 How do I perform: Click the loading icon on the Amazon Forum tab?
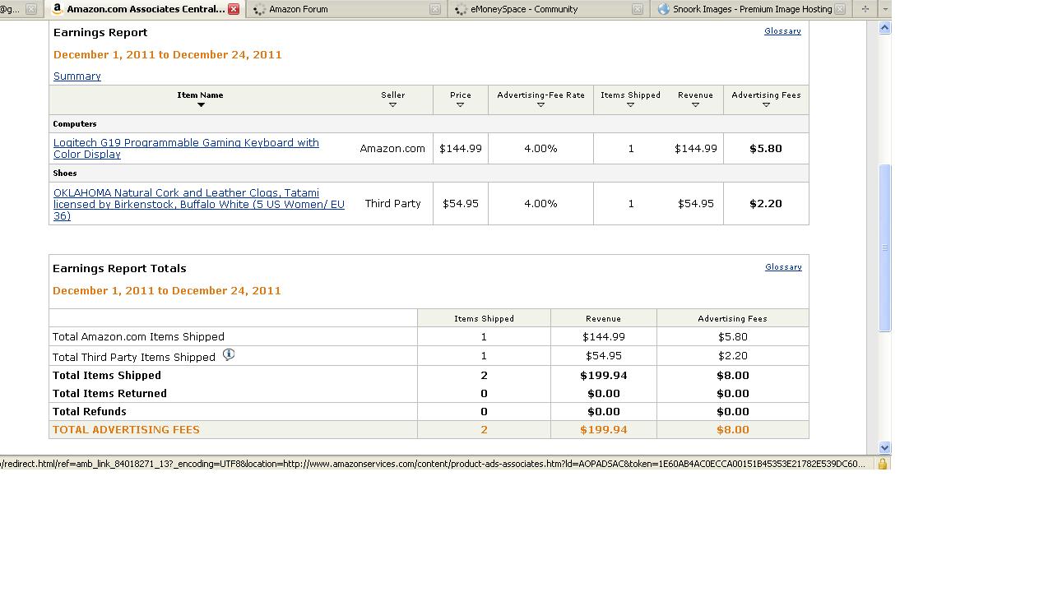point(259,9)
